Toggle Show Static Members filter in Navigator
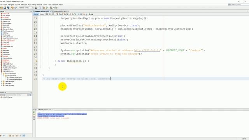This screenshot has height=140, width=249. 7,136
